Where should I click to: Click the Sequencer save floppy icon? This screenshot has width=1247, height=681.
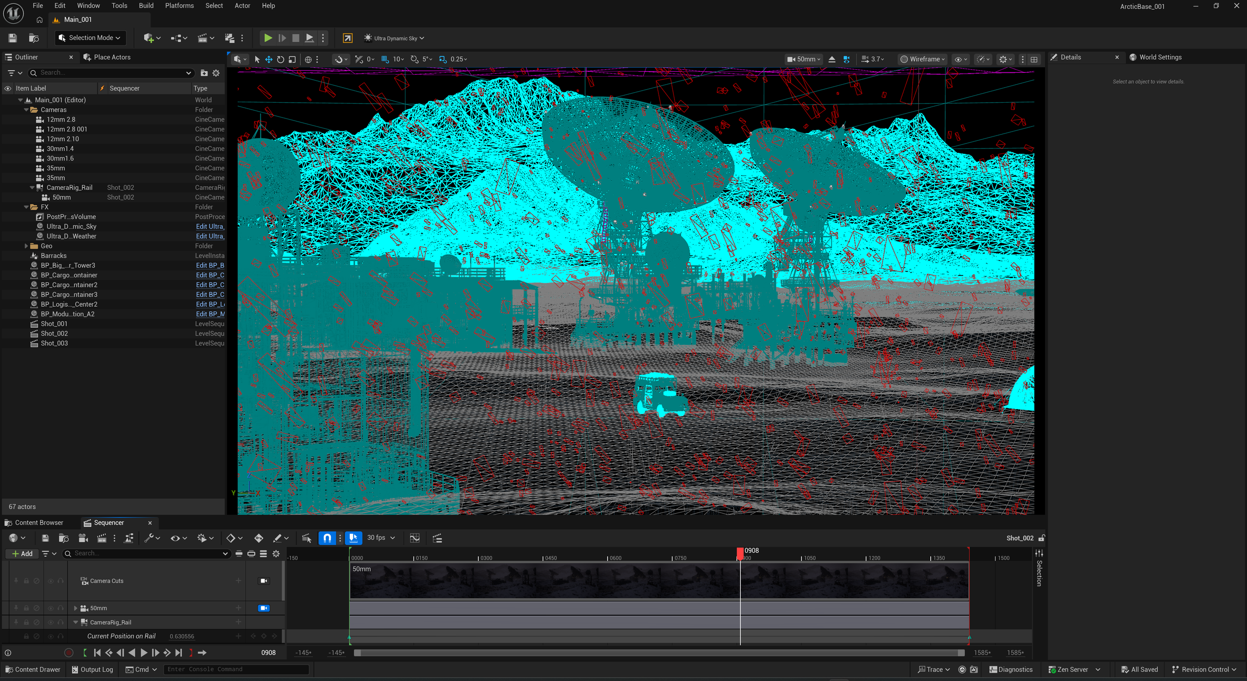tap(45, 538)
